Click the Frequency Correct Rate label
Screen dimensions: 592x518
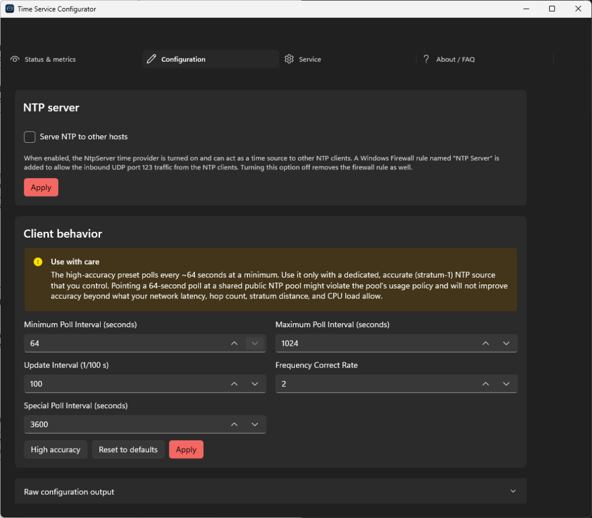tap(316, 365)
